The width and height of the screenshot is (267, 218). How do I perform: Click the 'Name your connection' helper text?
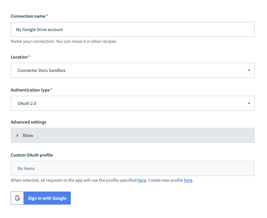click(x=64, y=42)
